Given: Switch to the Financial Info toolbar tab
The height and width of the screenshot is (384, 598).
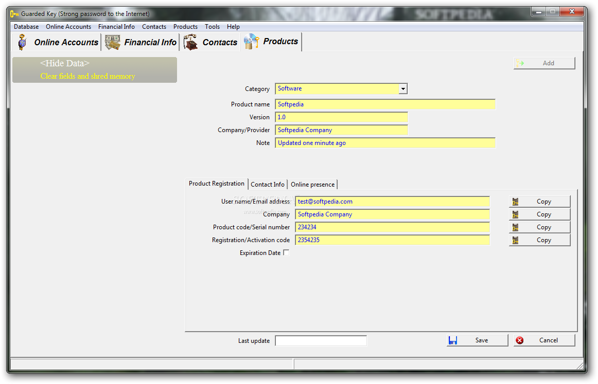Looking at the screenshot, I should (x=140, y=42).
